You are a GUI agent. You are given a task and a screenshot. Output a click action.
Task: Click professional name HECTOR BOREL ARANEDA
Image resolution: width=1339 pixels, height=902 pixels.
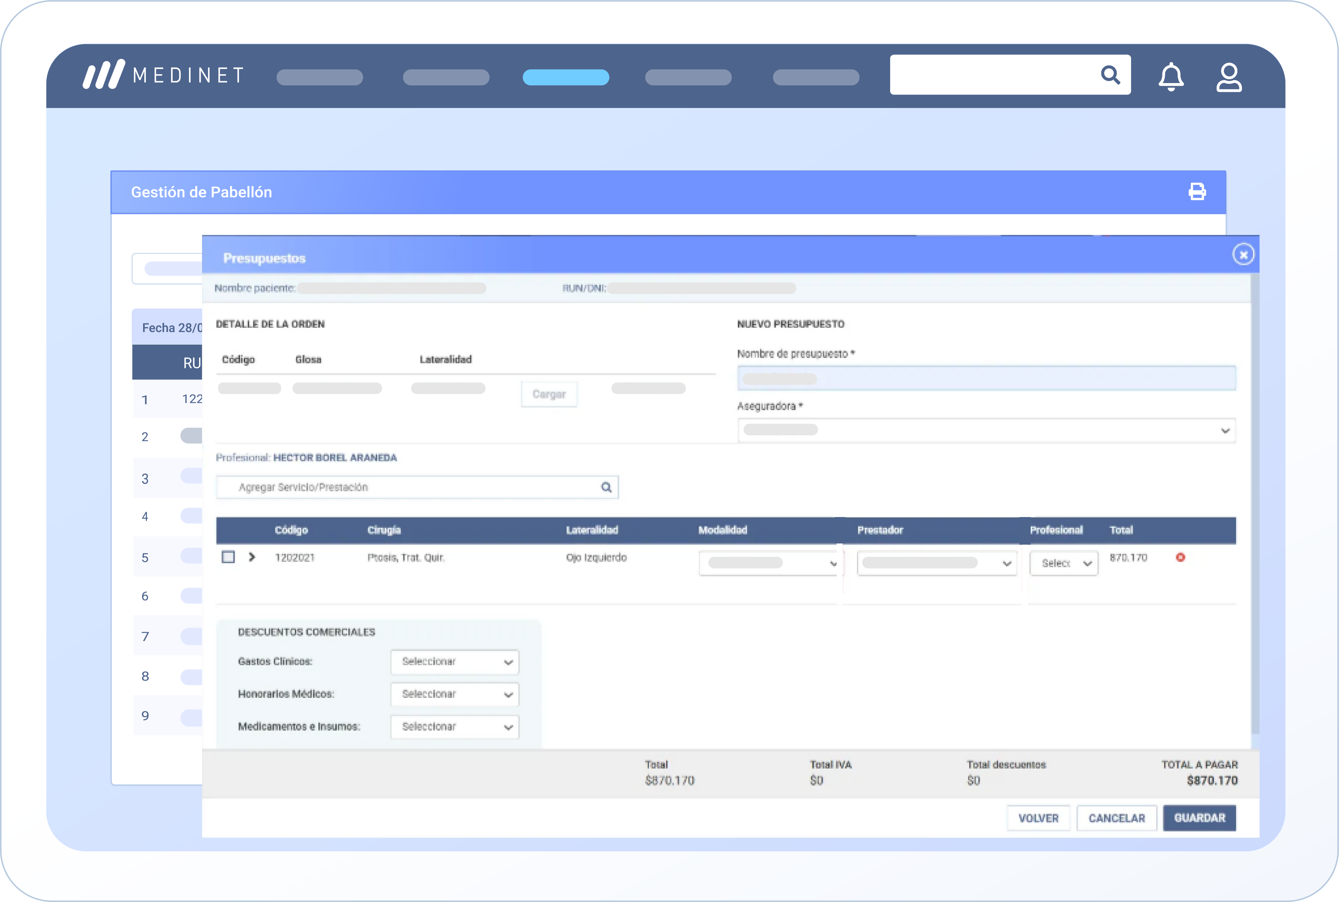[x=335, y=457]
